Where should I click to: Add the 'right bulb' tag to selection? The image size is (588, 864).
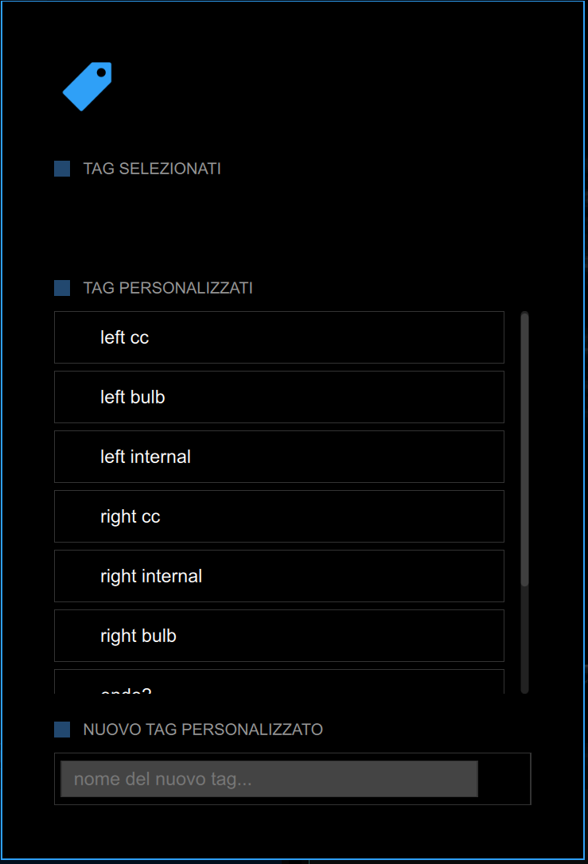click(278, 636)
